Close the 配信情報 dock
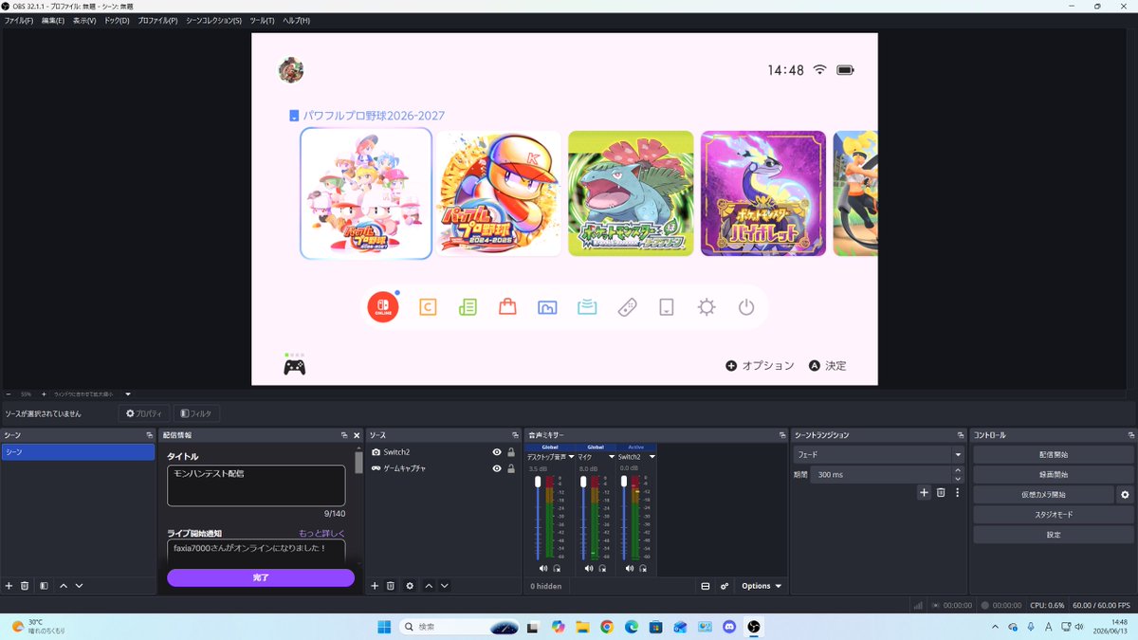This screenshot has height=640, width=1138. coord(358,435)
